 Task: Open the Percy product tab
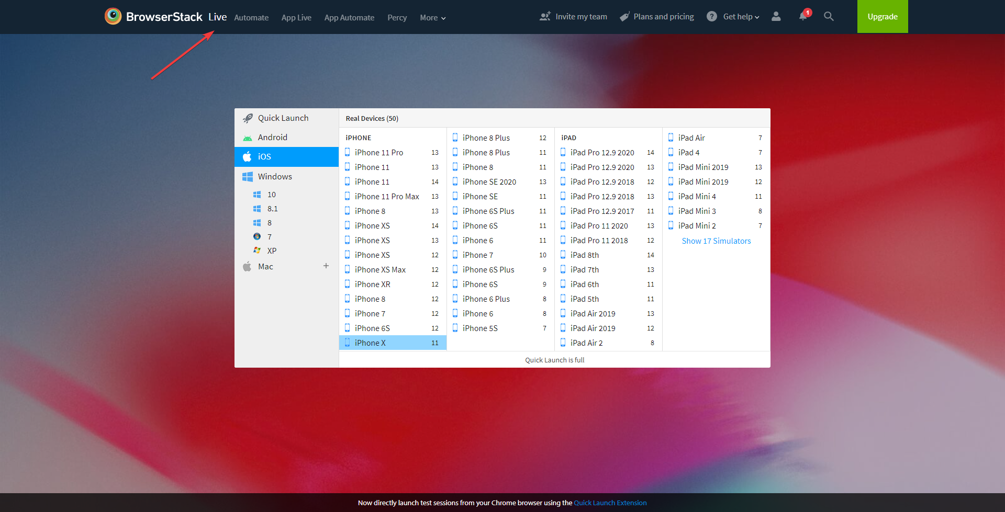pos(397,18)
